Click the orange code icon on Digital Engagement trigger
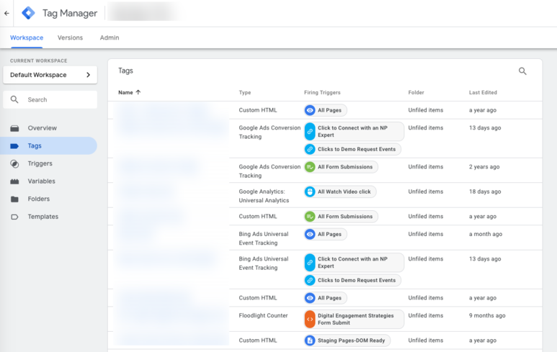 [x=310, y=319]
